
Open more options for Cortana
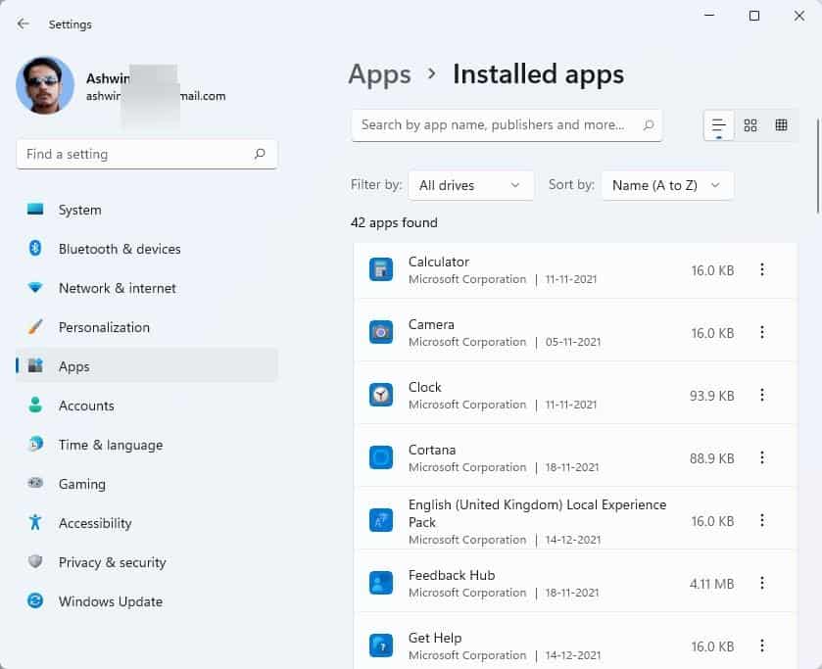tap(762, 457)
